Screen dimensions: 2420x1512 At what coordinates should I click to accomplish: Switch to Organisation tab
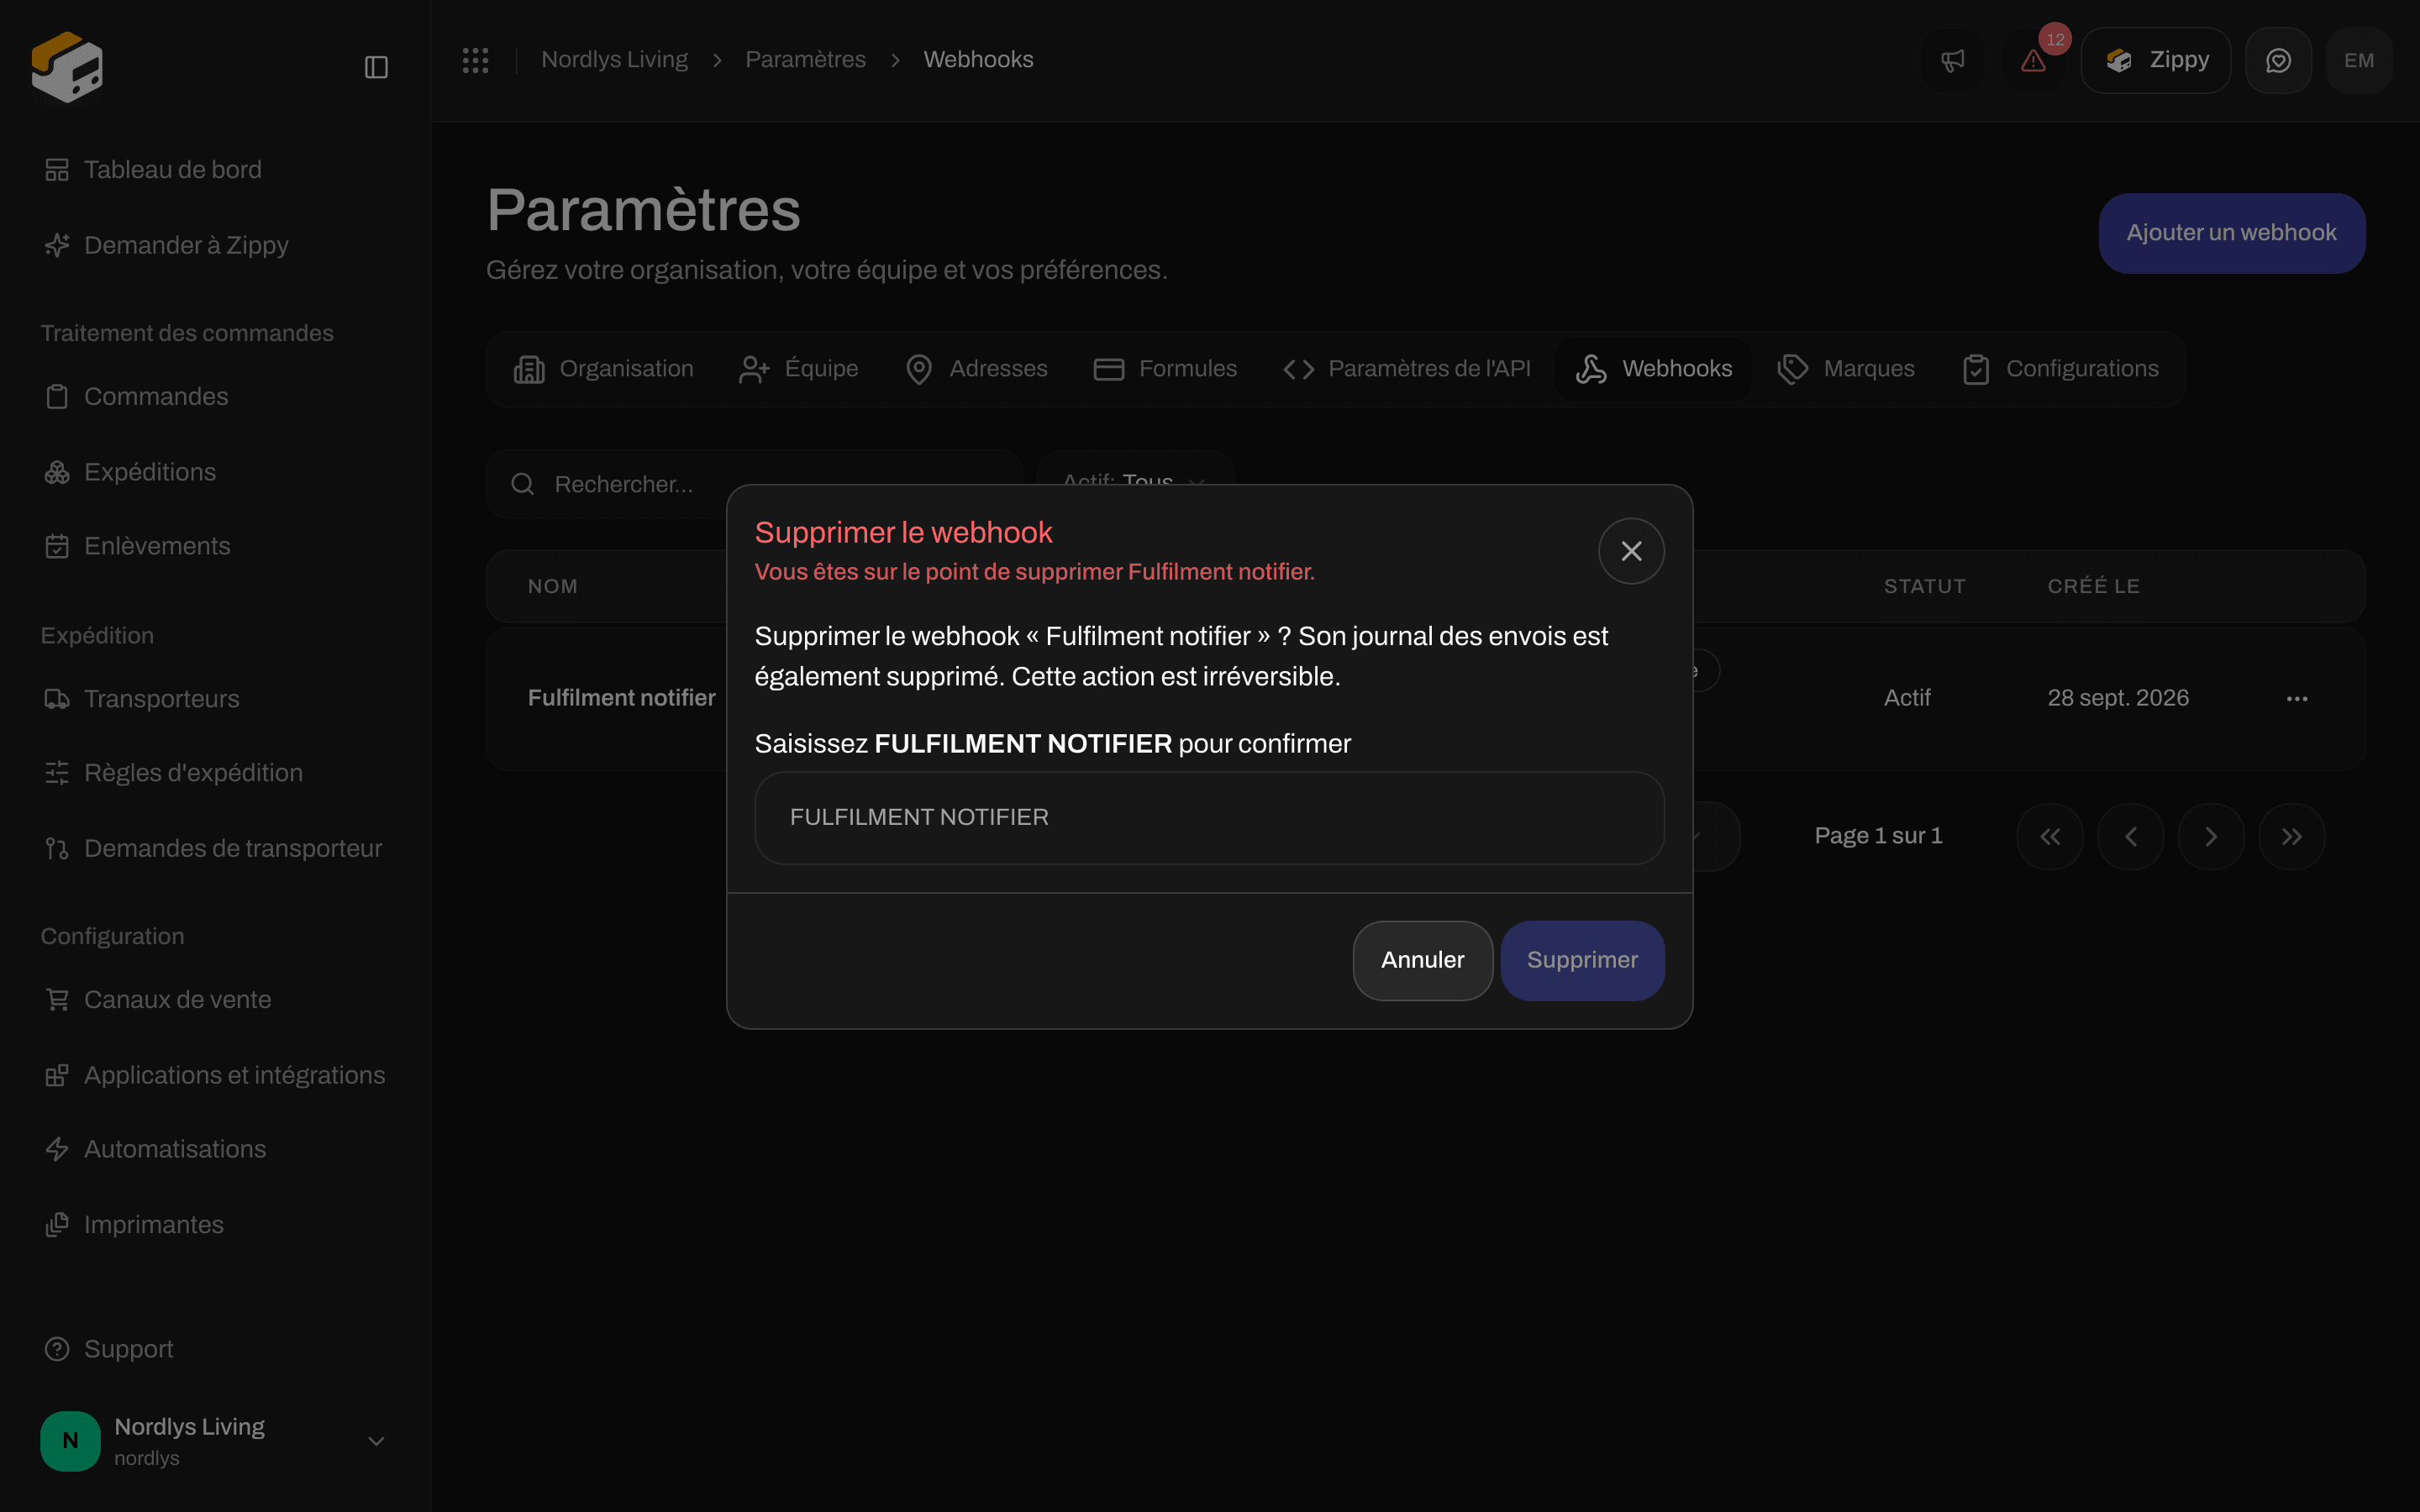click(603, 369)
